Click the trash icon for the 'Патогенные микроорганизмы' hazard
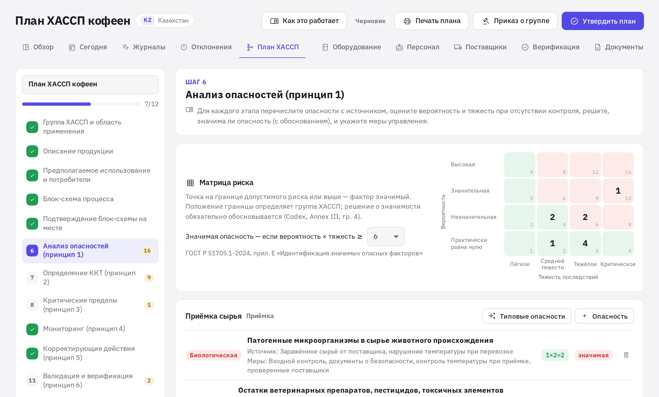The width and height of the screenshot is (659, 397). 626,355
